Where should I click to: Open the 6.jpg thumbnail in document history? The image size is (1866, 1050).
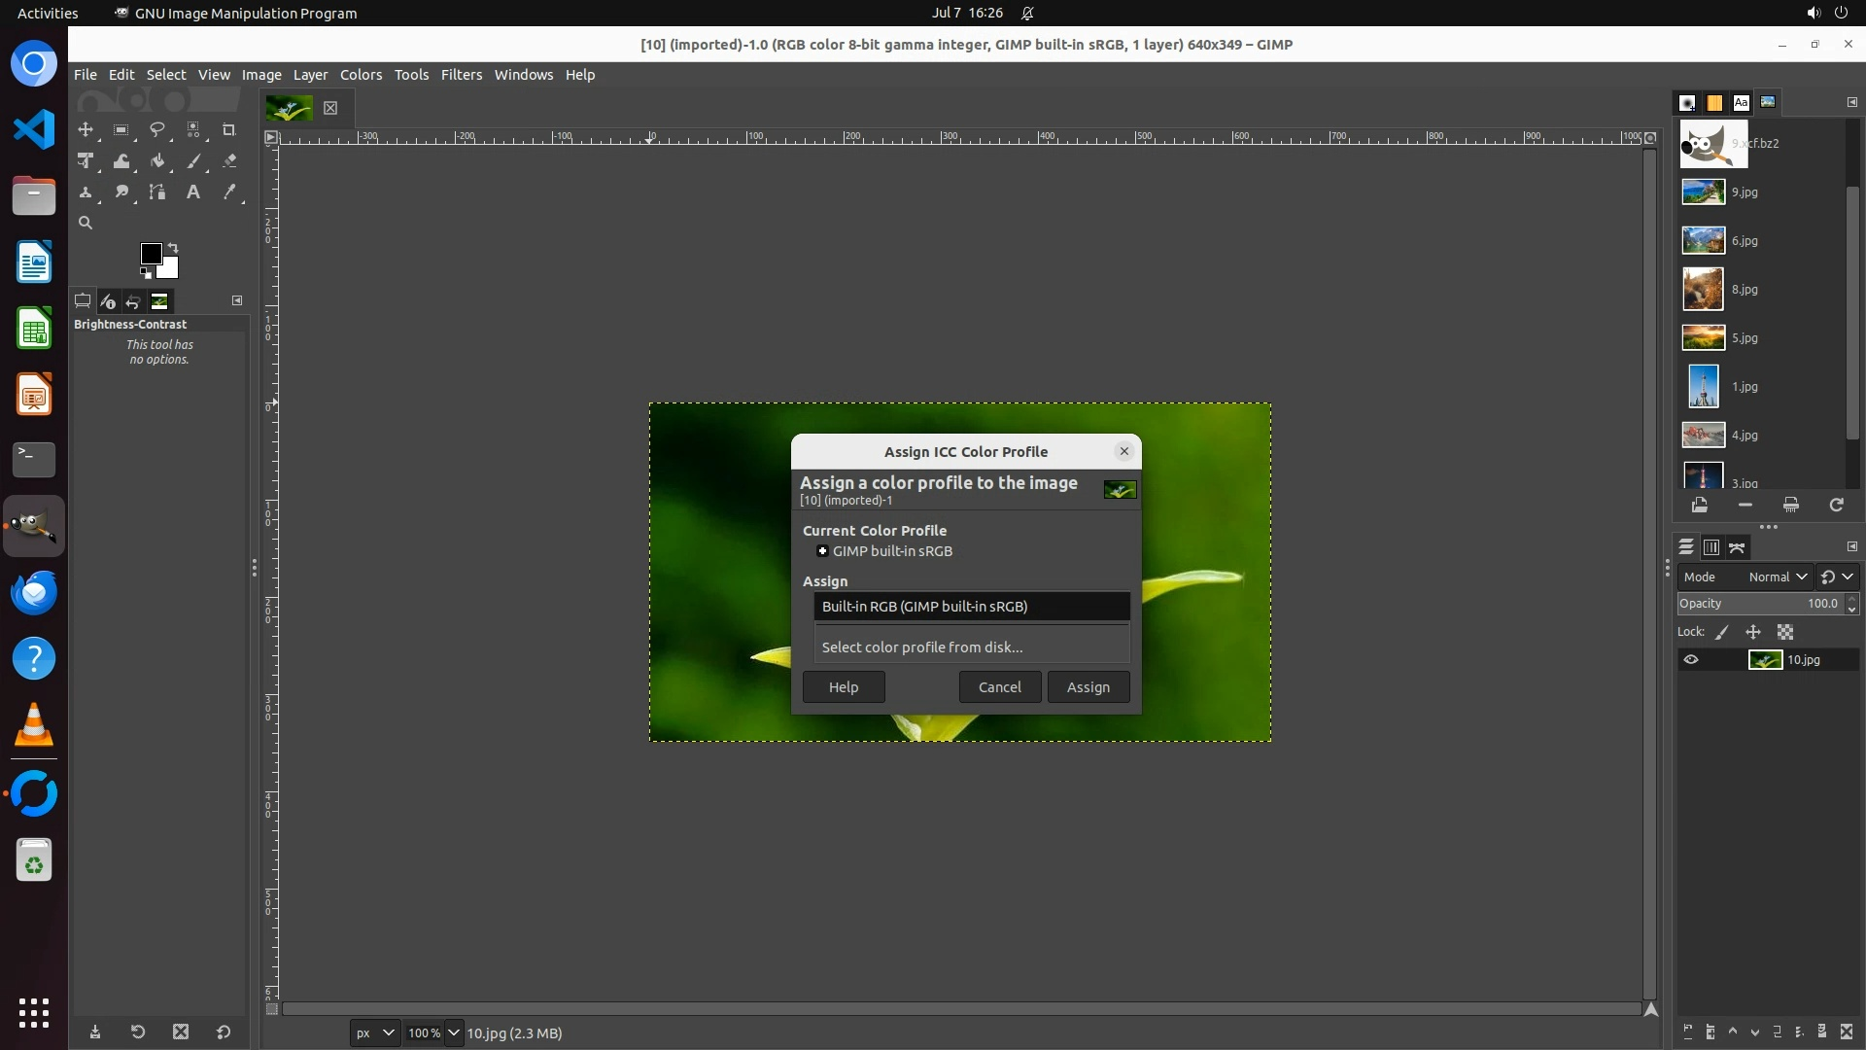pos(1704,240)
